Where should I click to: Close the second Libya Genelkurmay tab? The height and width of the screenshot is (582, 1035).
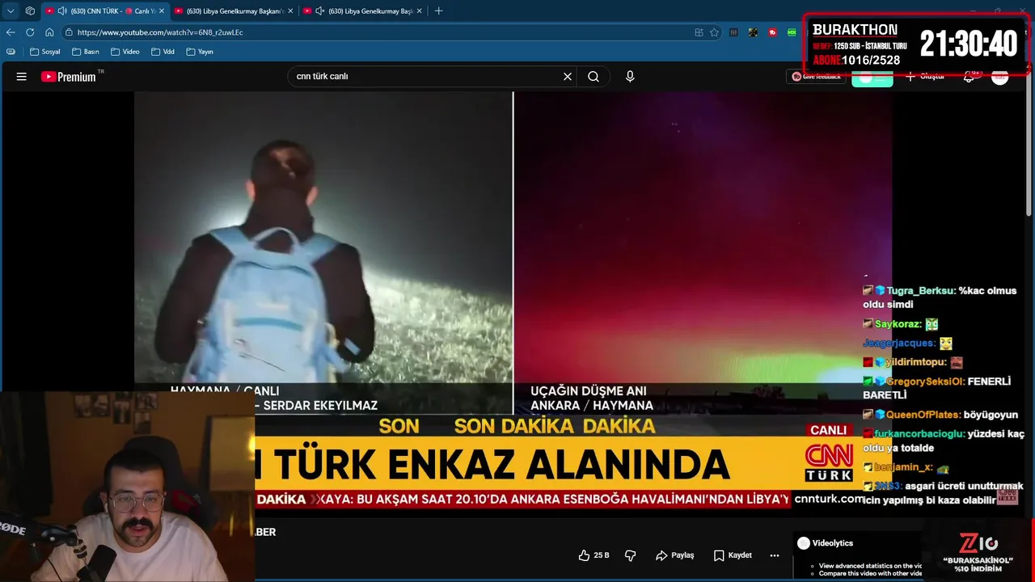click(289, 11)
